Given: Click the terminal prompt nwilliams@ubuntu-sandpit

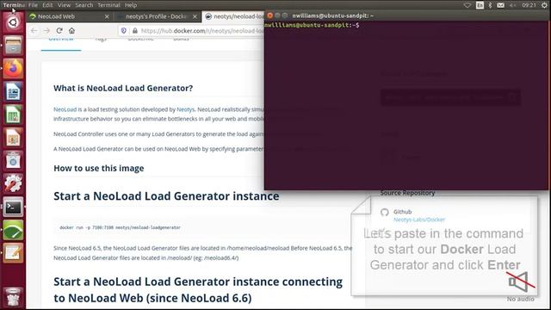Looking at the screenshot, I should click(x=312, y=25).
